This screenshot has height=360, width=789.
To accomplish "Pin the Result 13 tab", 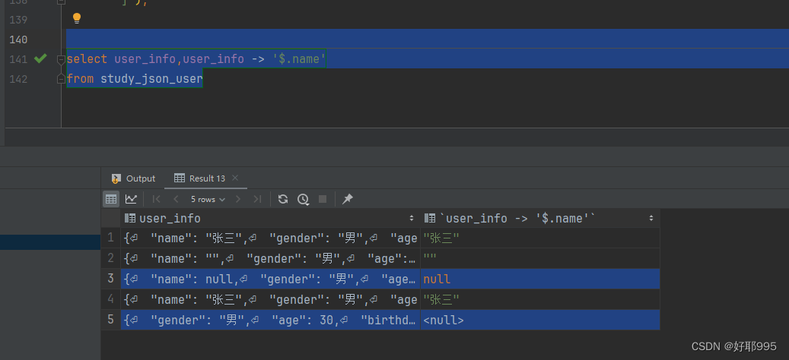I will point(348,199).
